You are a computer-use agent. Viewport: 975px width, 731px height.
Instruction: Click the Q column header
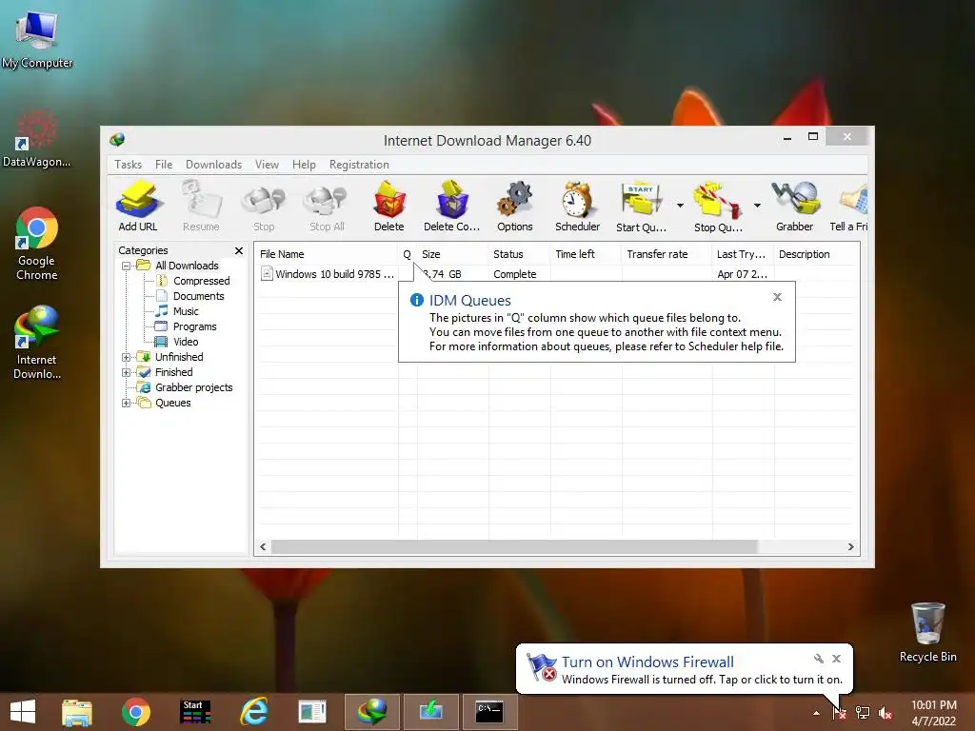(408, 254)
